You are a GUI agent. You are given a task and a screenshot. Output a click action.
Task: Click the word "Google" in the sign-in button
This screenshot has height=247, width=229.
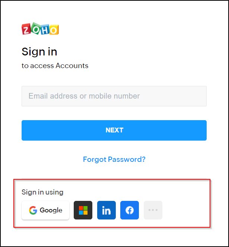click(x=51, y=210)
